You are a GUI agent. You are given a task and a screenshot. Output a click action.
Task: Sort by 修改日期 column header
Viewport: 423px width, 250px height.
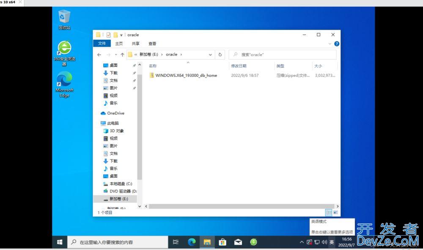click(x=239, y=66)
